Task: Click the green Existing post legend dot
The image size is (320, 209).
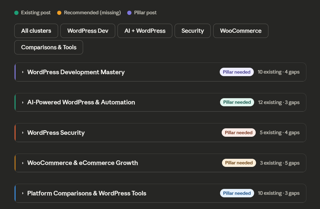Action: coord(16,12)
